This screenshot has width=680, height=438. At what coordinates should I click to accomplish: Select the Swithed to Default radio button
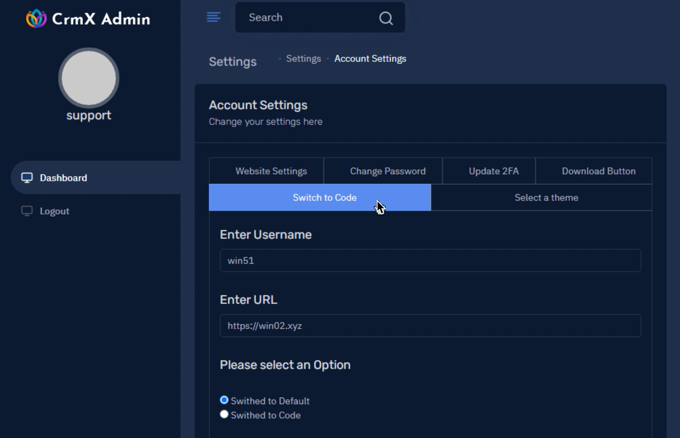click(x=224, y=399)
